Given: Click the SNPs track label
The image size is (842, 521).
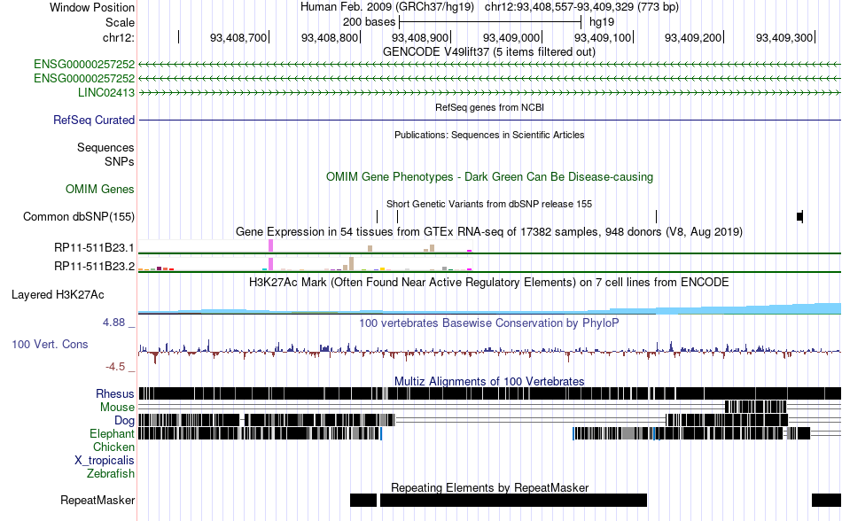Looking at the screenshot, I should point(120,161).
